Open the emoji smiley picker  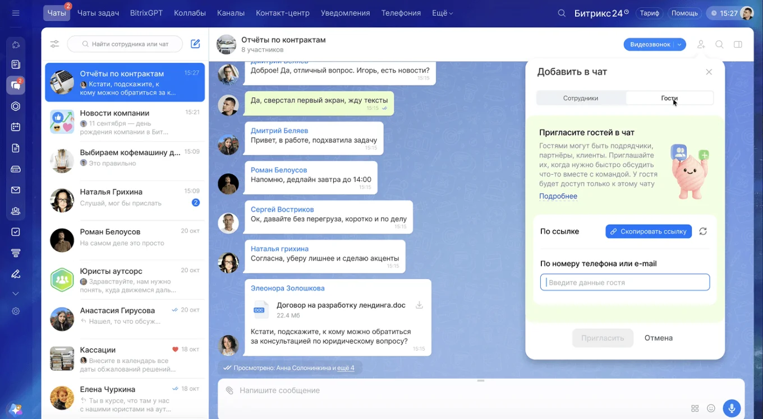[711, 408]
